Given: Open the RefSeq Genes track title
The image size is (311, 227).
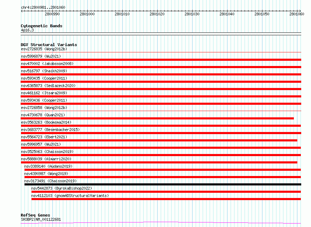Looking at the screenshot, I should click(35, 215).
